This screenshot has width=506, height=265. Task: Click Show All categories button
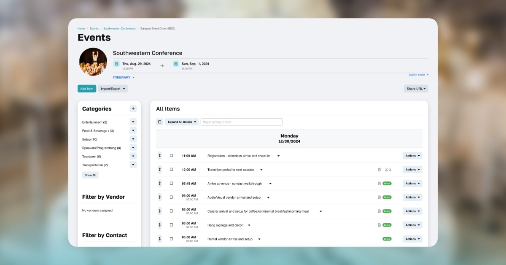pos(90,175)
